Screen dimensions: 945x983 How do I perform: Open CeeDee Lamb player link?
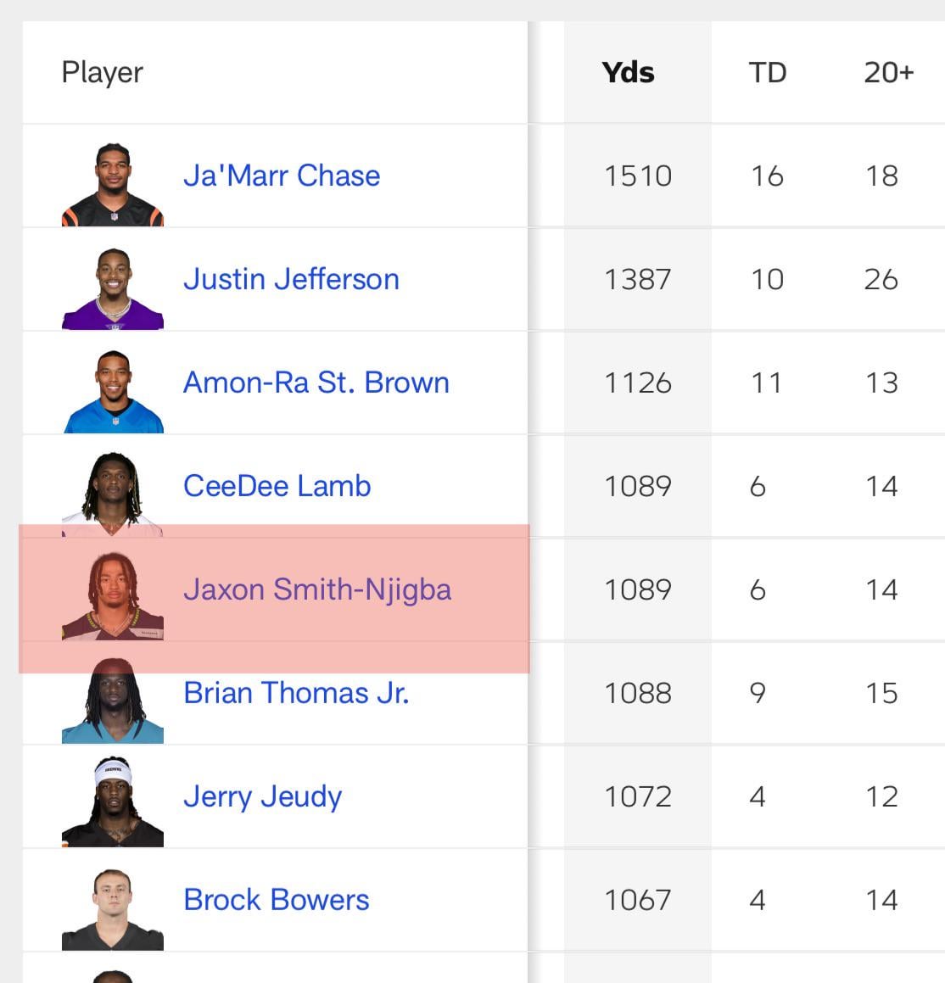(277, 486)
